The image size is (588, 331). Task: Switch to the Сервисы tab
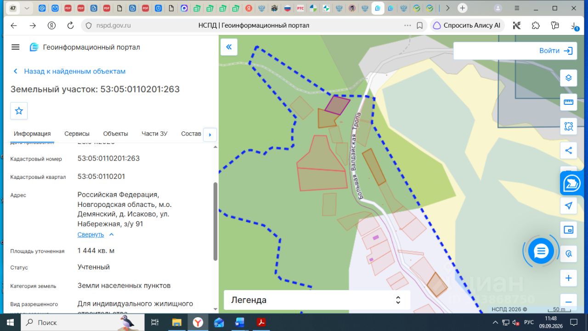tap(77, 134)
